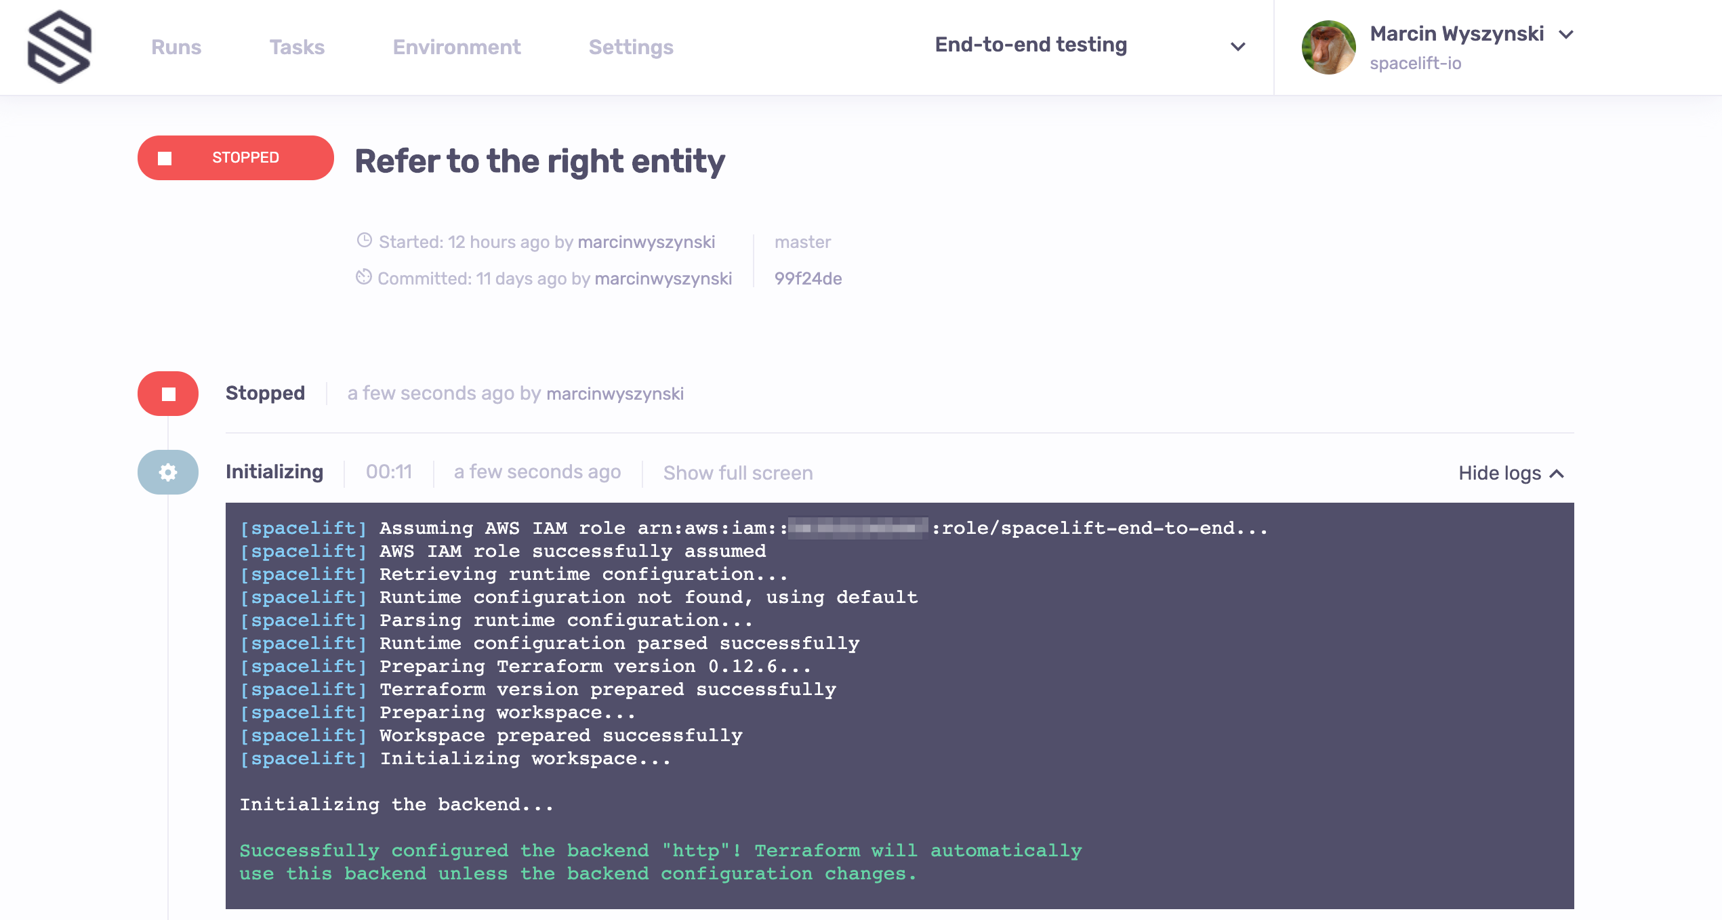
Task: Open the End-to-end testing stack dropdown
Action: click(x=1237, y=47)
